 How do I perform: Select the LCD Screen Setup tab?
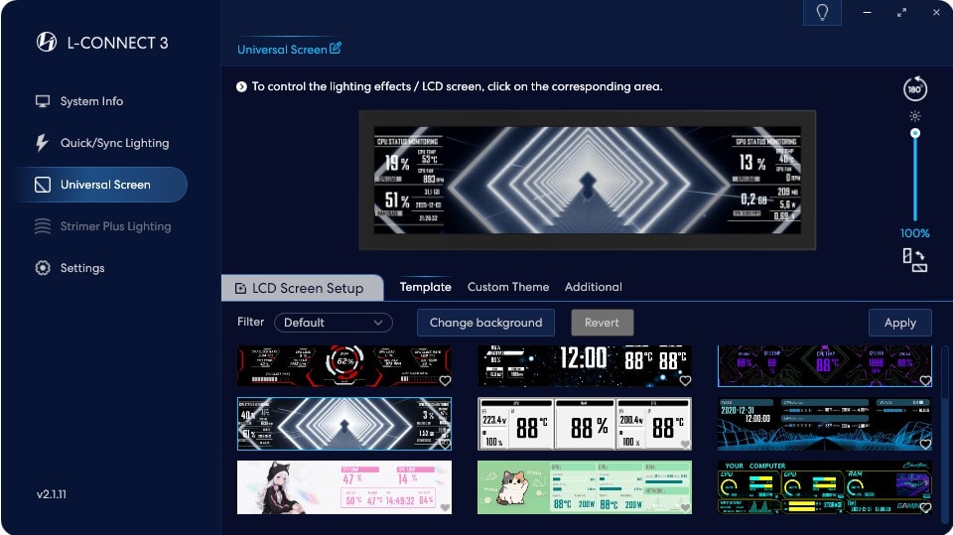[x=302, y=288]
